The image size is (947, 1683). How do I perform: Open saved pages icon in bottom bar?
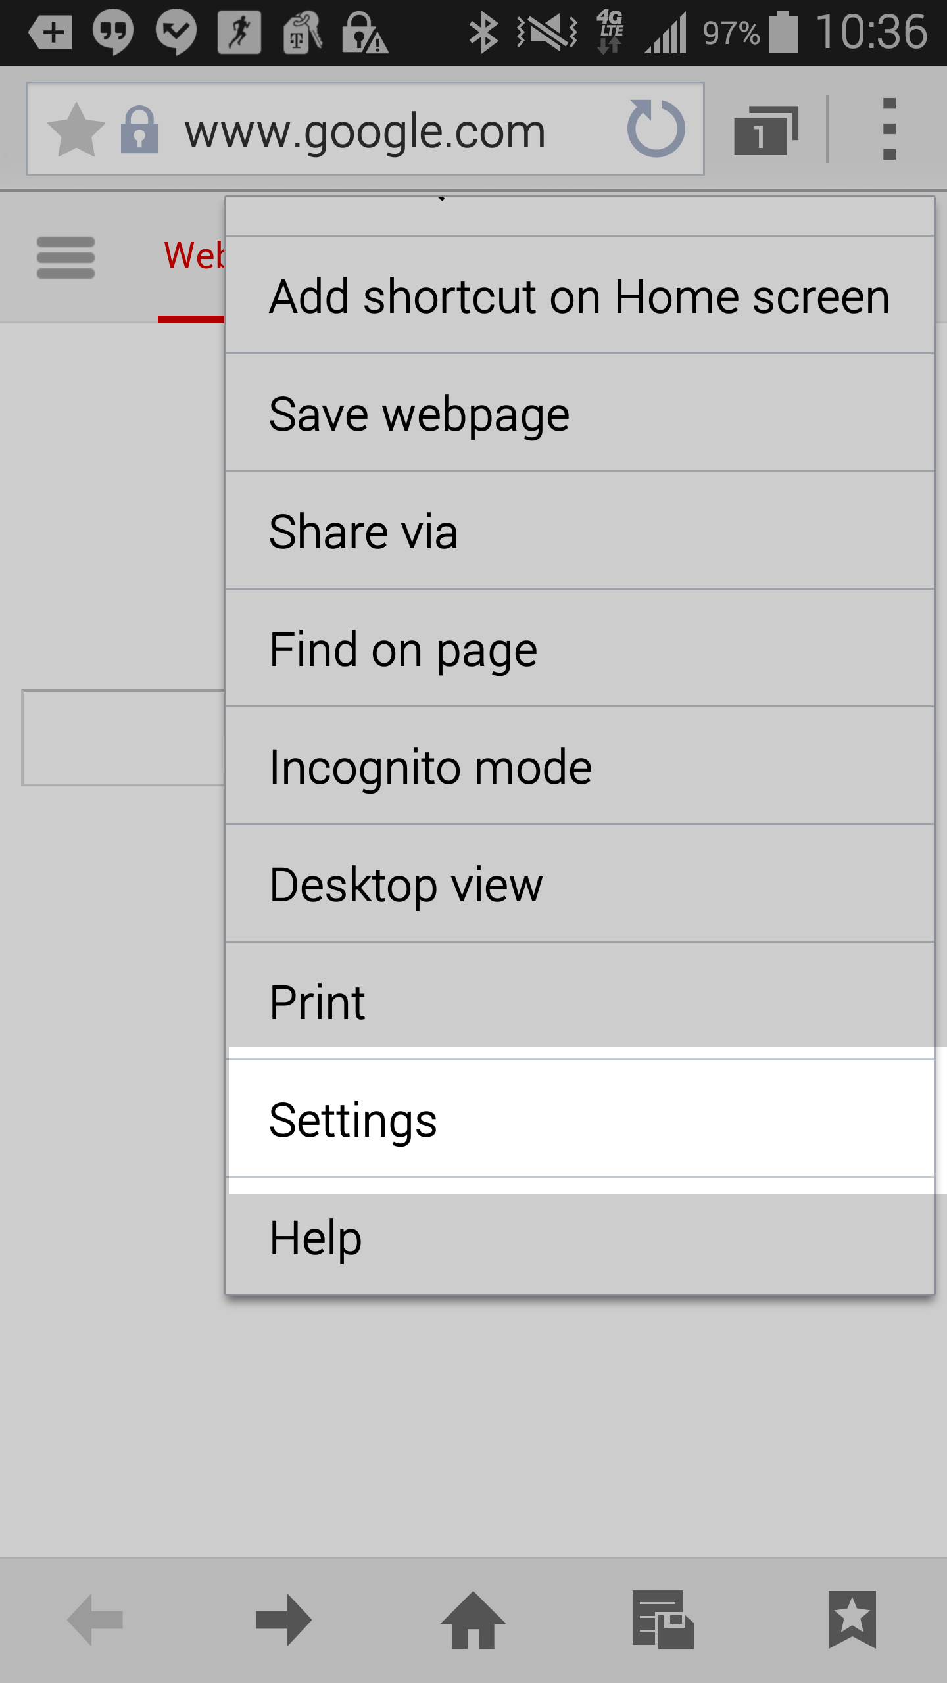click(662, 1620)
